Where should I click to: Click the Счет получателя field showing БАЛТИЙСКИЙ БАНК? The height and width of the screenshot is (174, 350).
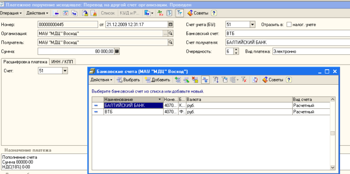coord(288,42)
